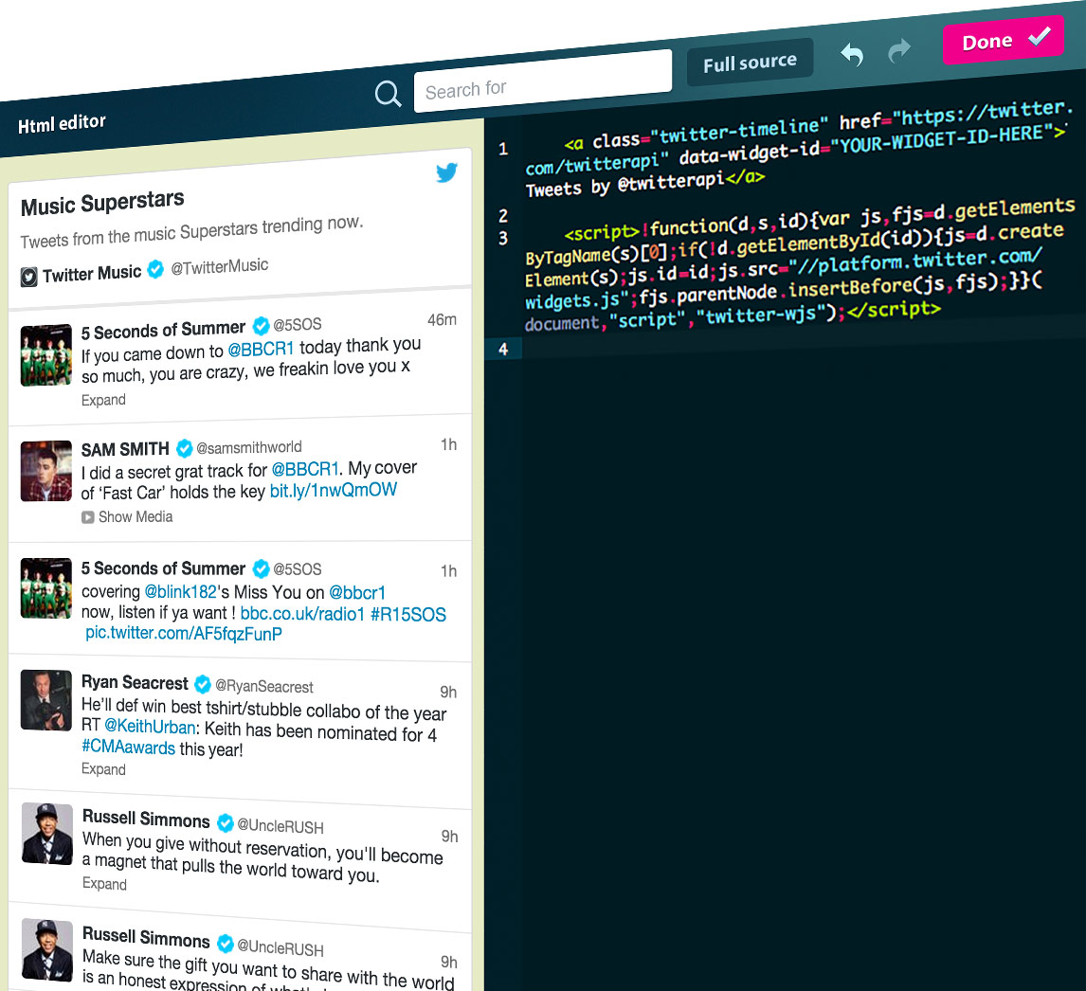Viewport: 1086px width, 991px height.
Task: Open the @BBCR1 mention in 46m tweet
Action: tap(262, 349)
